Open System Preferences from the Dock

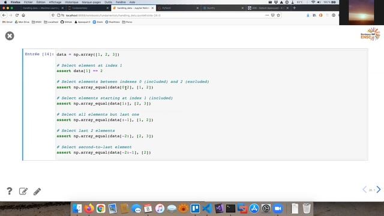coord(266,209)
